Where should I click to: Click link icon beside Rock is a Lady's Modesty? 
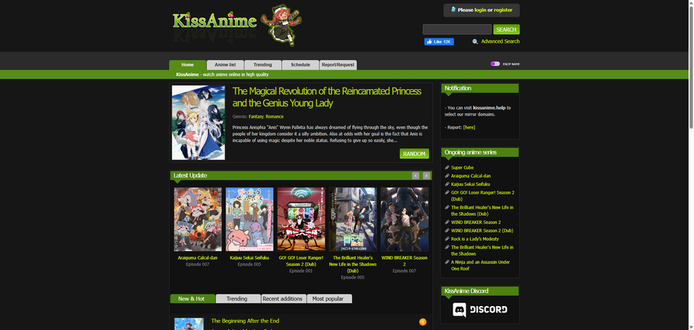(x=447, y=240)
